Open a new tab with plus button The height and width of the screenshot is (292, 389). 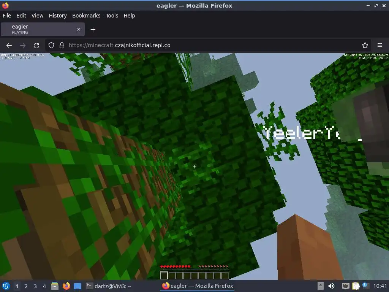(x=93, y=30)
